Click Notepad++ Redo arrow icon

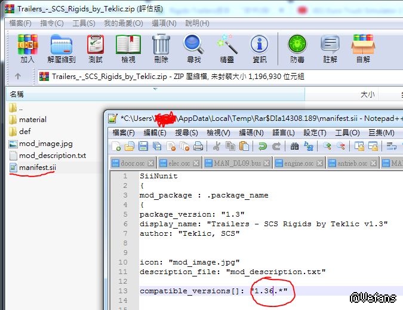click(276, 147)
